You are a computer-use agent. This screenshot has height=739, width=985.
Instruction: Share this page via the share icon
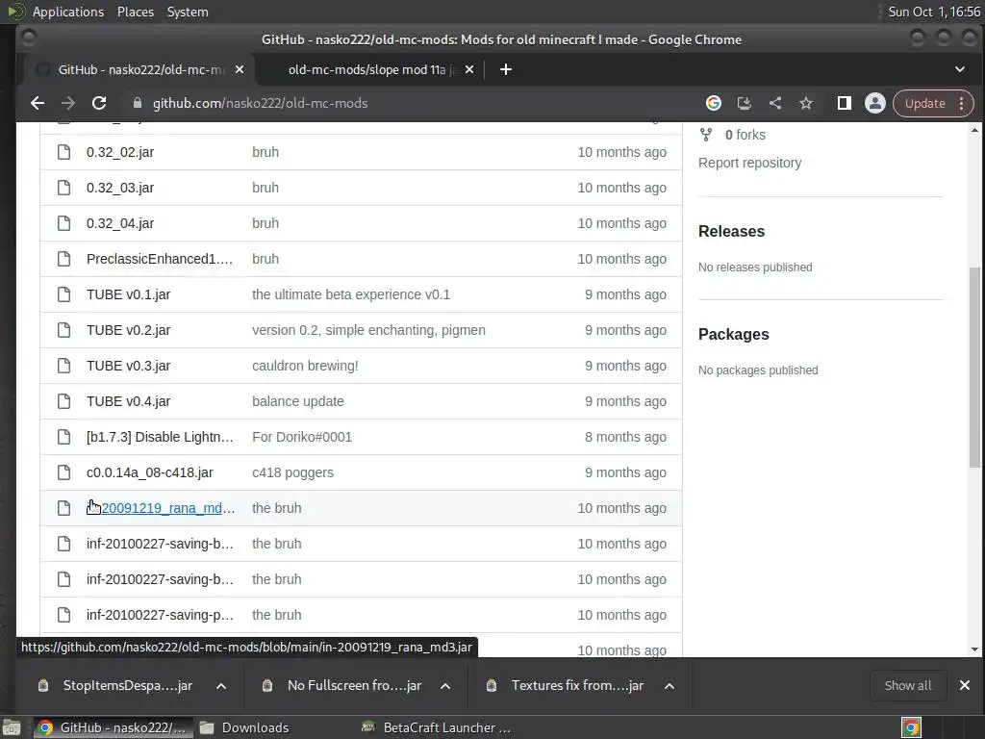click(775, 104)
